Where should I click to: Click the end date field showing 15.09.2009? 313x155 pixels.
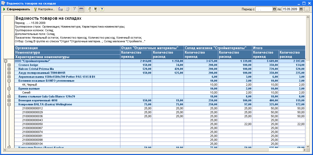point(291,9)
